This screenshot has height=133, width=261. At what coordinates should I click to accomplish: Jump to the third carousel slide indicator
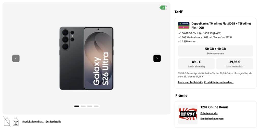click(89, 106)
